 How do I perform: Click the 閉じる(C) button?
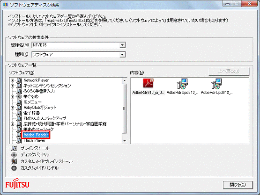pos(238,185)
